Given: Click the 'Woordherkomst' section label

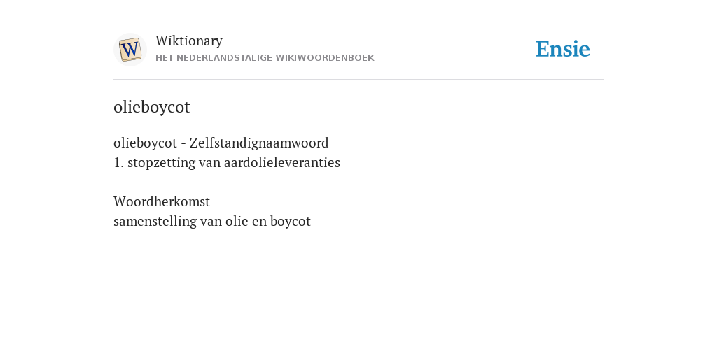Looking at the screenshot, I should (162, 201).
